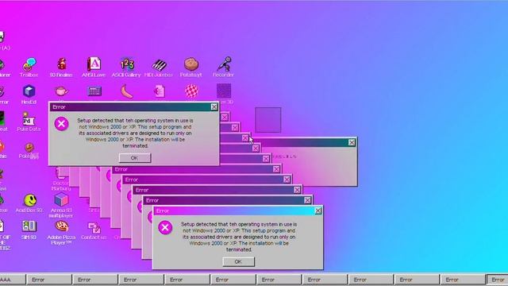
Task: Launch the 93 Realms icon
Action: point(61,68)
